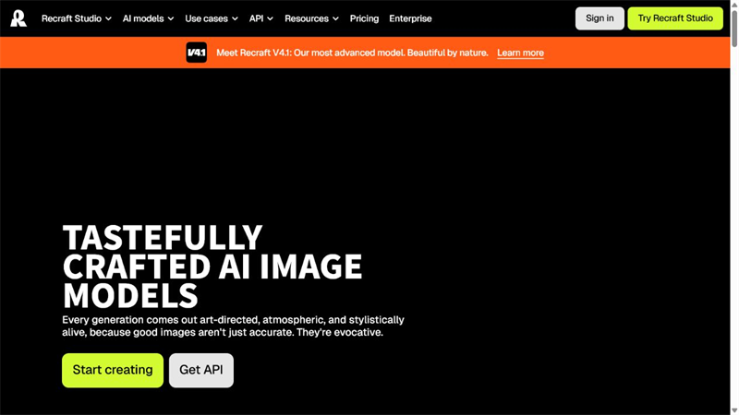Follow the Learn more link
Screen dimensions: 739x415
pos(520,53)
